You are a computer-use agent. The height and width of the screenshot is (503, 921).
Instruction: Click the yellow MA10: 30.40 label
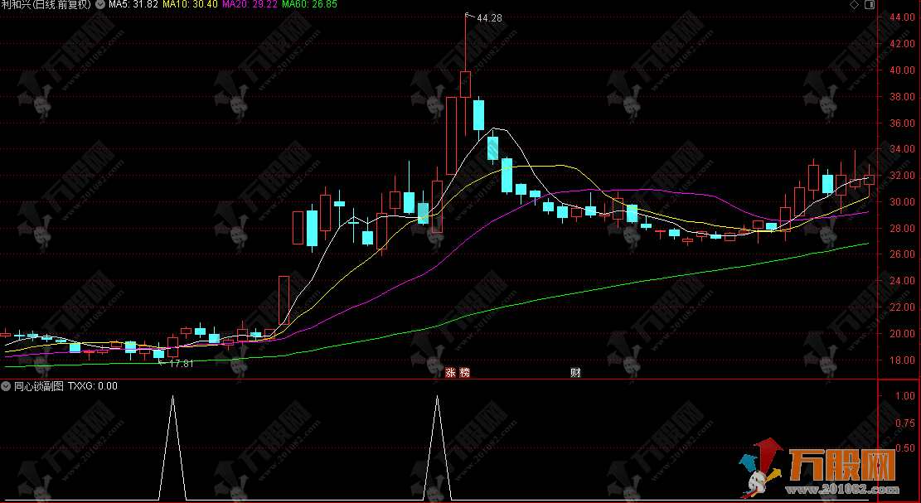[x=190, y=4]
